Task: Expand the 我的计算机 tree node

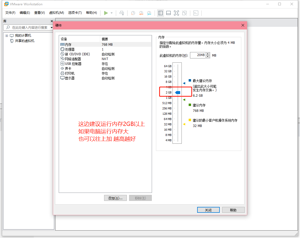Action: pos(7,36)
